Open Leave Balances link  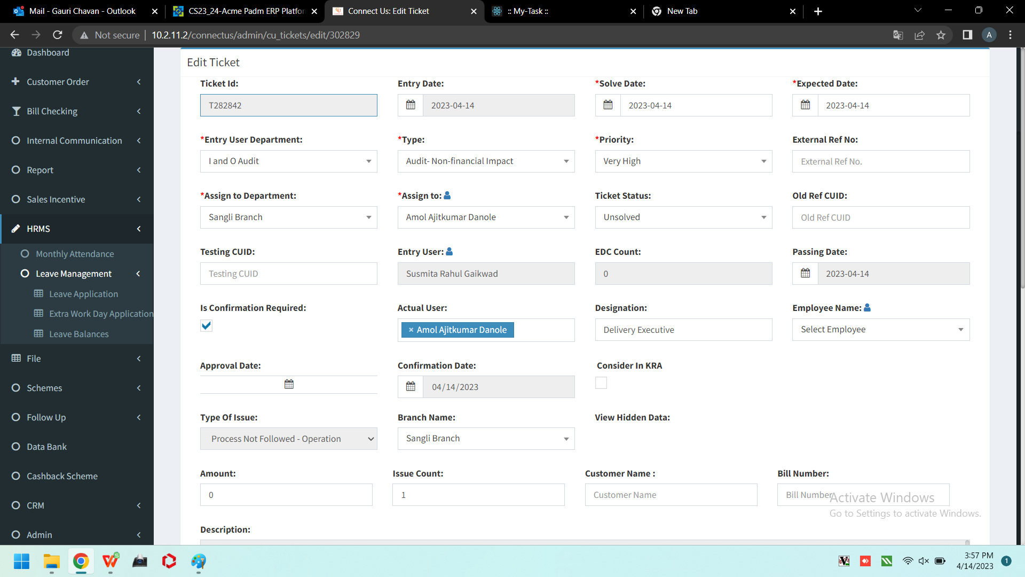79,334
